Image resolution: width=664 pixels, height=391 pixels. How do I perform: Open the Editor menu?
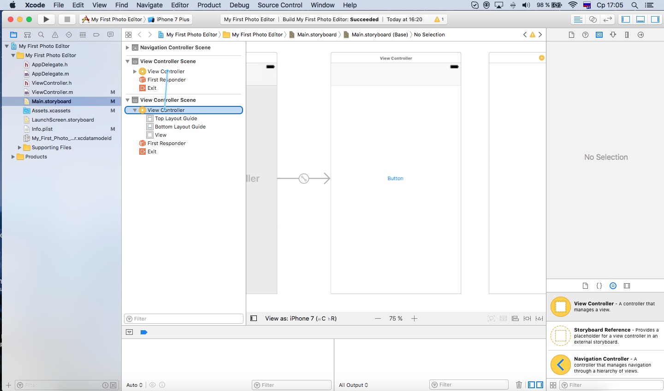pyautogui.click(x=180, y=5)
